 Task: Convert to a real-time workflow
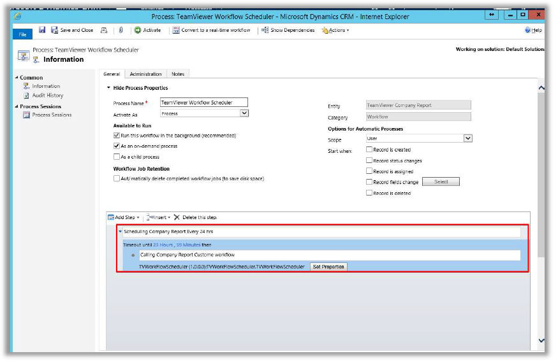211,30
